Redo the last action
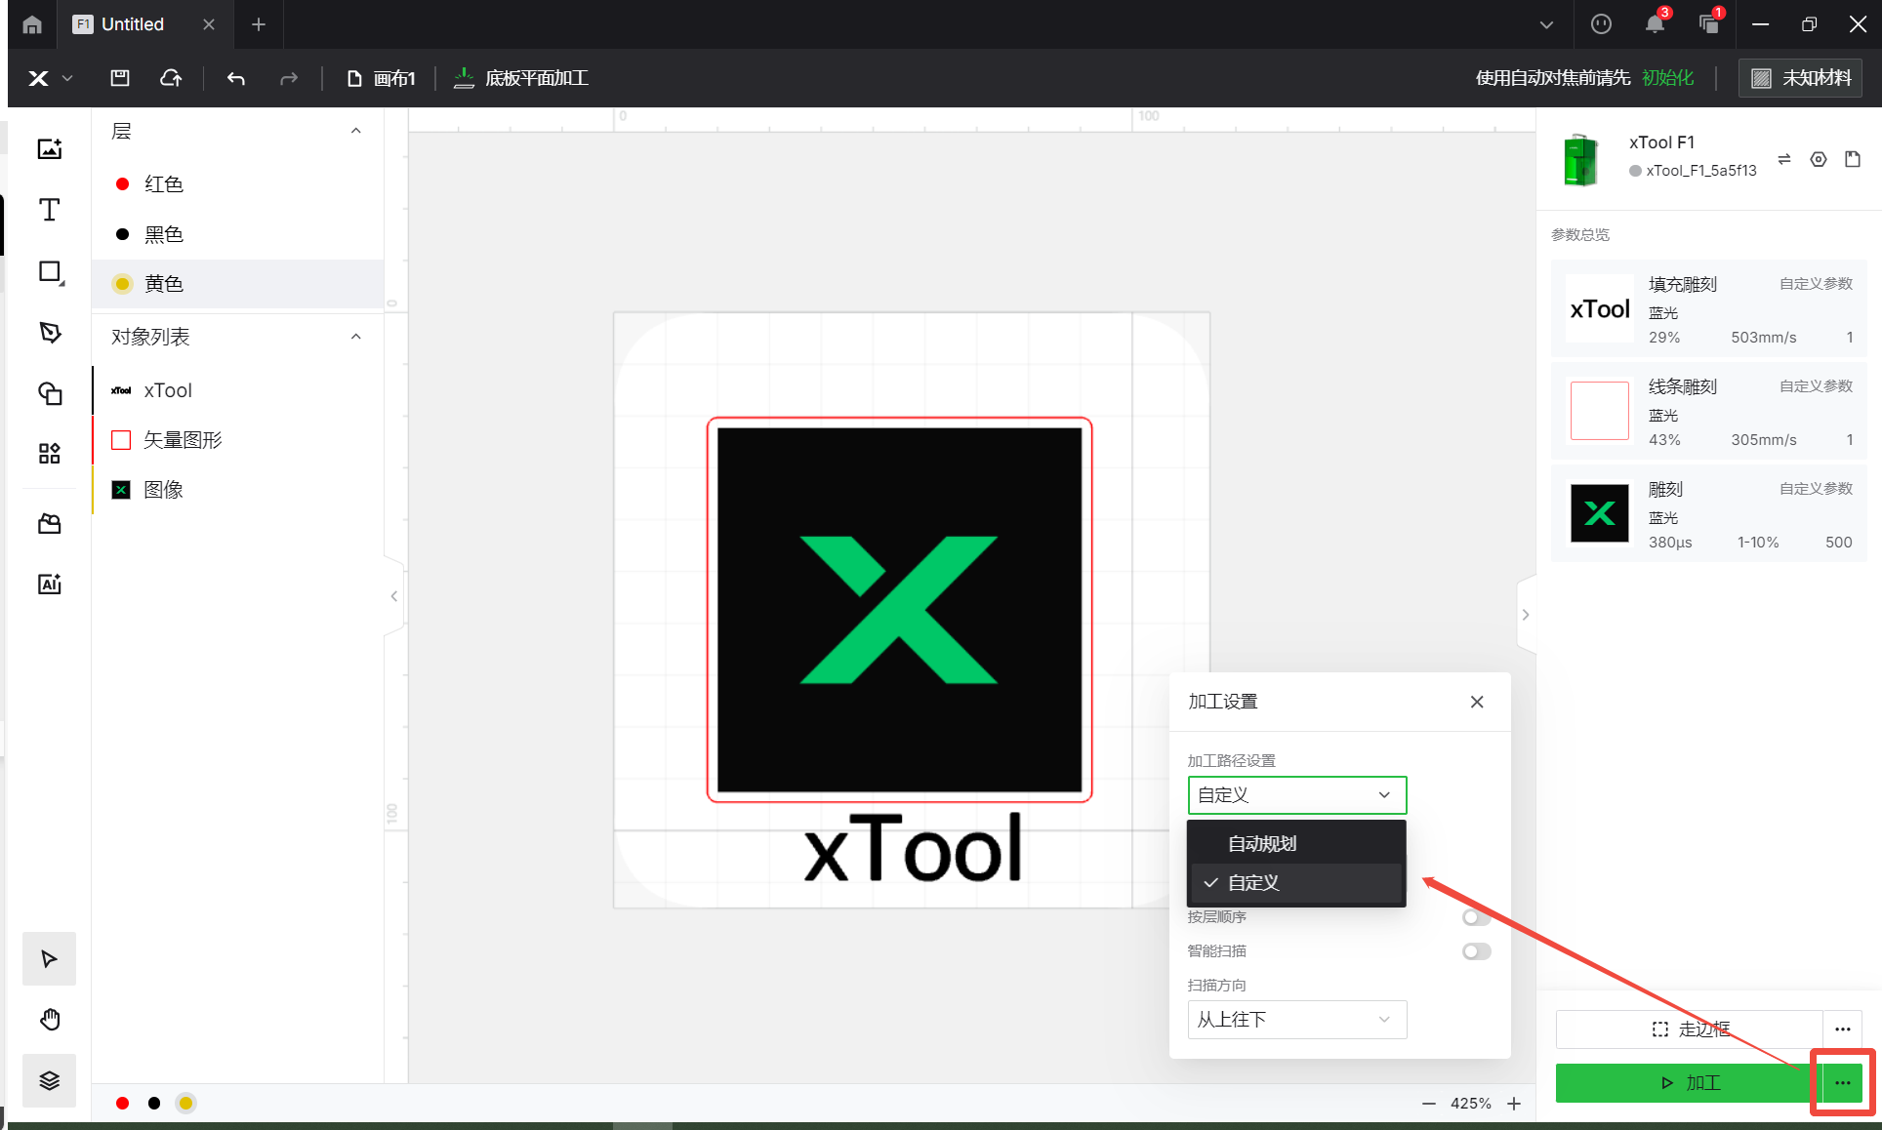Screen dimensions: 1882x1130 point(288,78)
